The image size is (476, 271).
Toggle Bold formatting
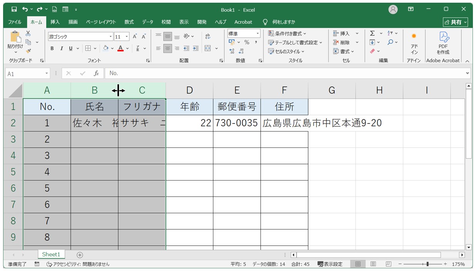[x=52, y=48]
